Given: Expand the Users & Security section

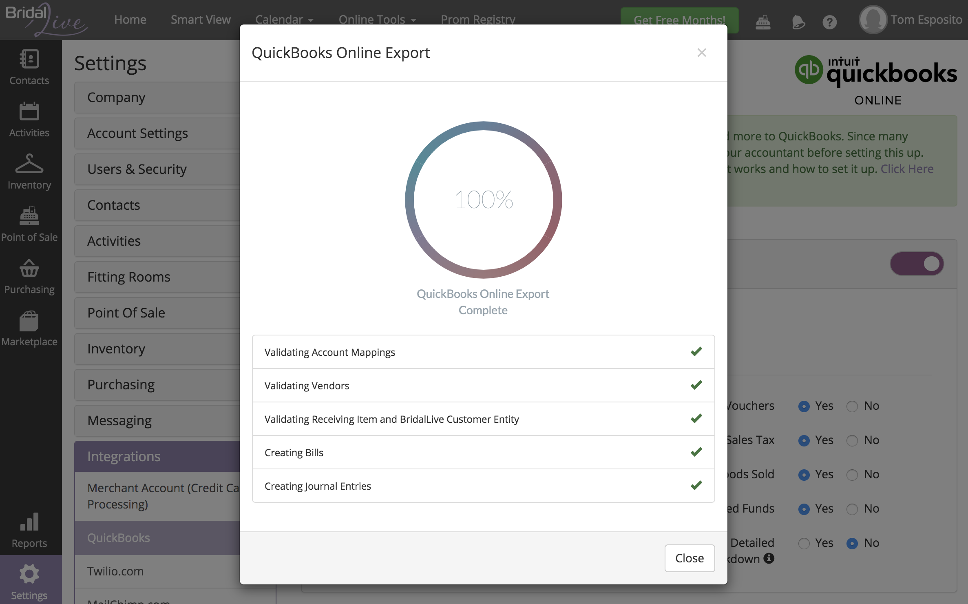Looking at the screenshot, I should pos(157,169).
